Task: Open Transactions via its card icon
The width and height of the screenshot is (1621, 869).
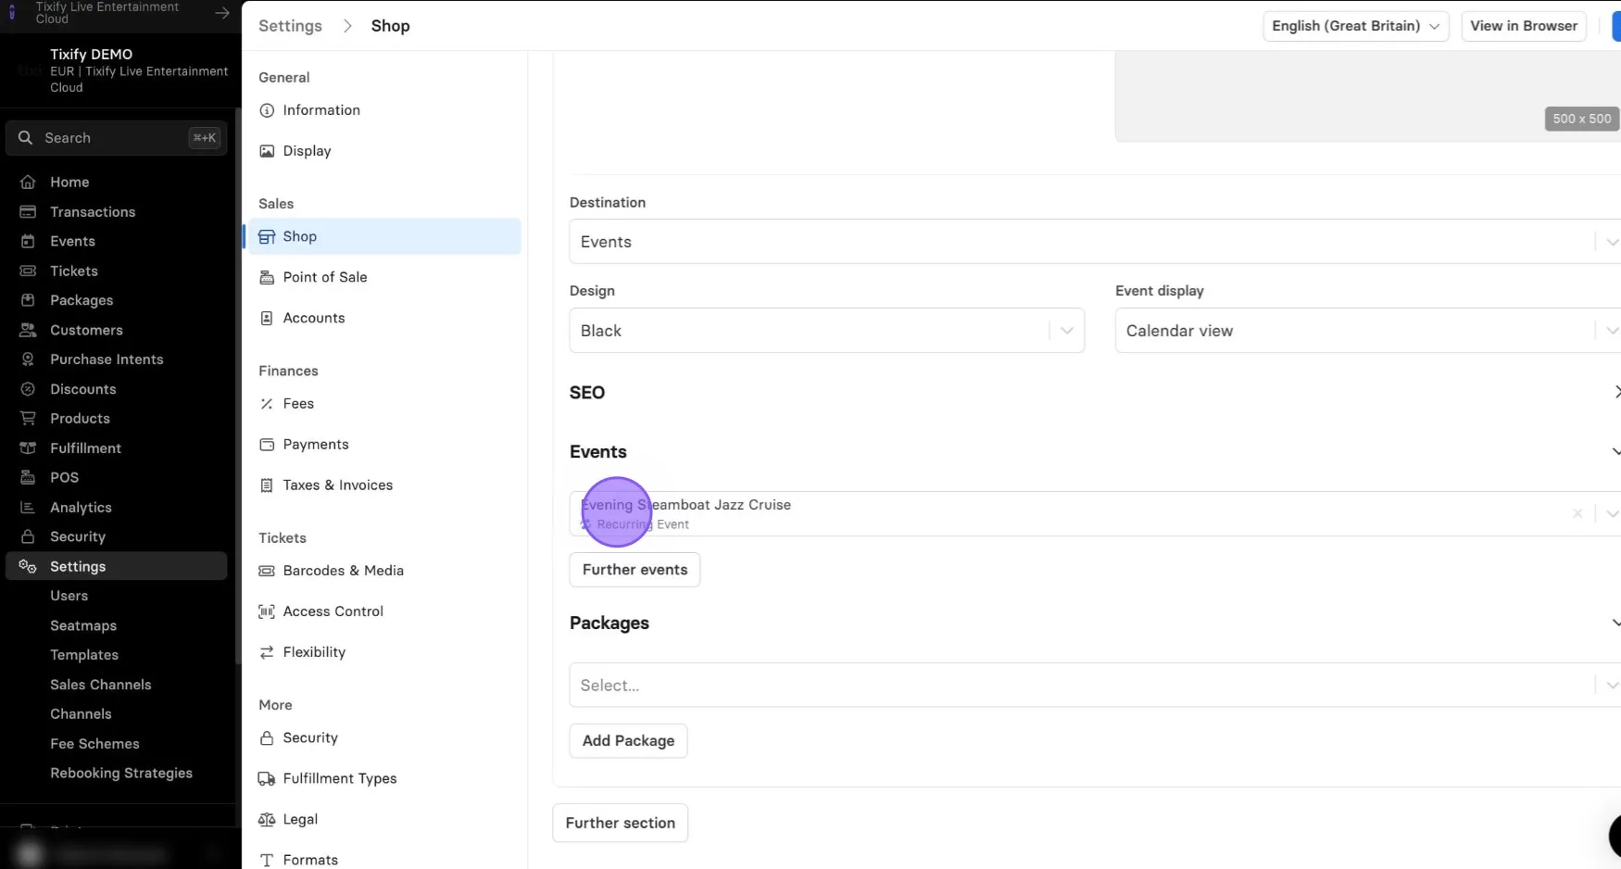Action: coord(28,211)
